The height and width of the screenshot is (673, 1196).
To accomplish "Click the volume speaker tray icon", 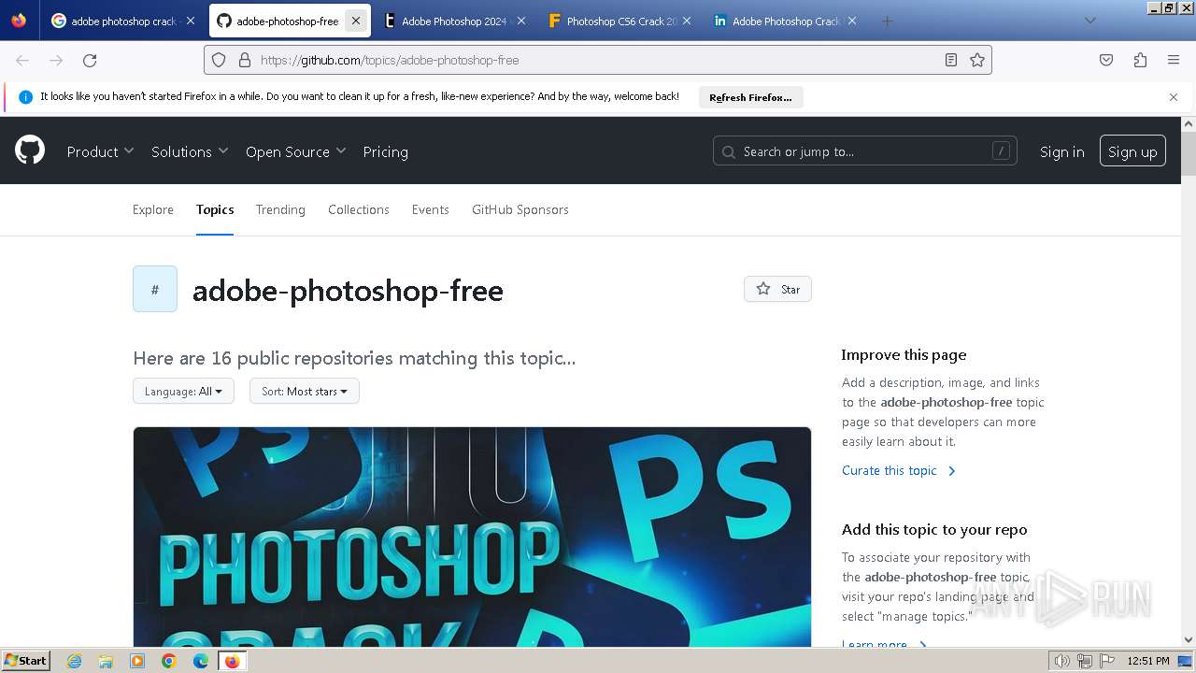I will [x=1063, y=661].
